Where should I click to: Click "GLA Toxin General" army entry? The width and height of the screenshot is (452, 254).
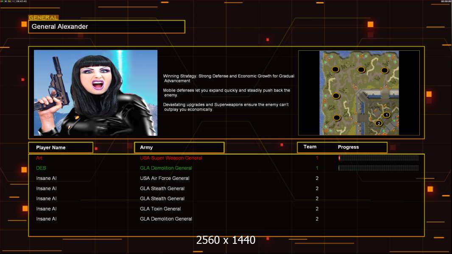click(160, 209)
